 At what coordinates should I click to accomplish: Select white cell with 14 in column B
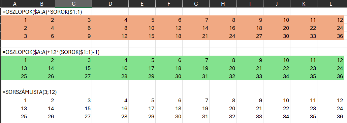41,109
